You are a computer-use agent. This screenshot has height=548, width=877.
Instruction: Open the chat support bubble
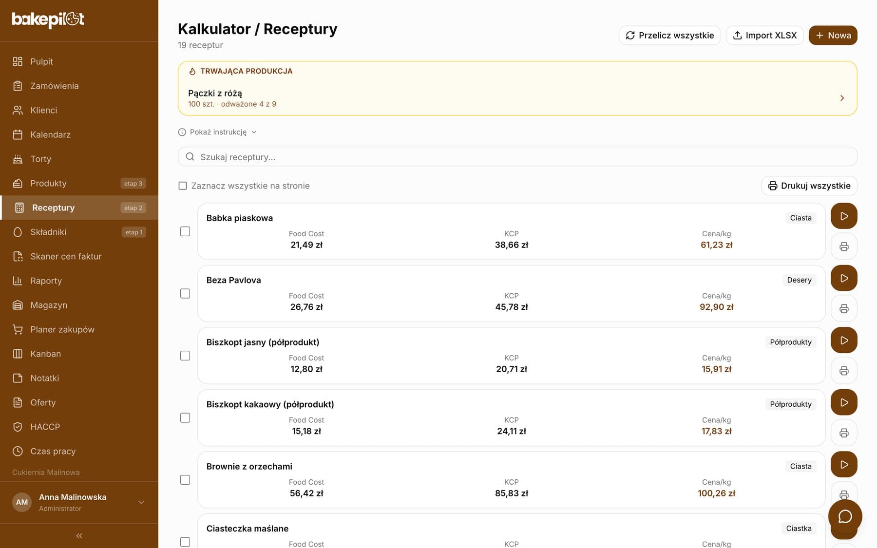[845, 516]
